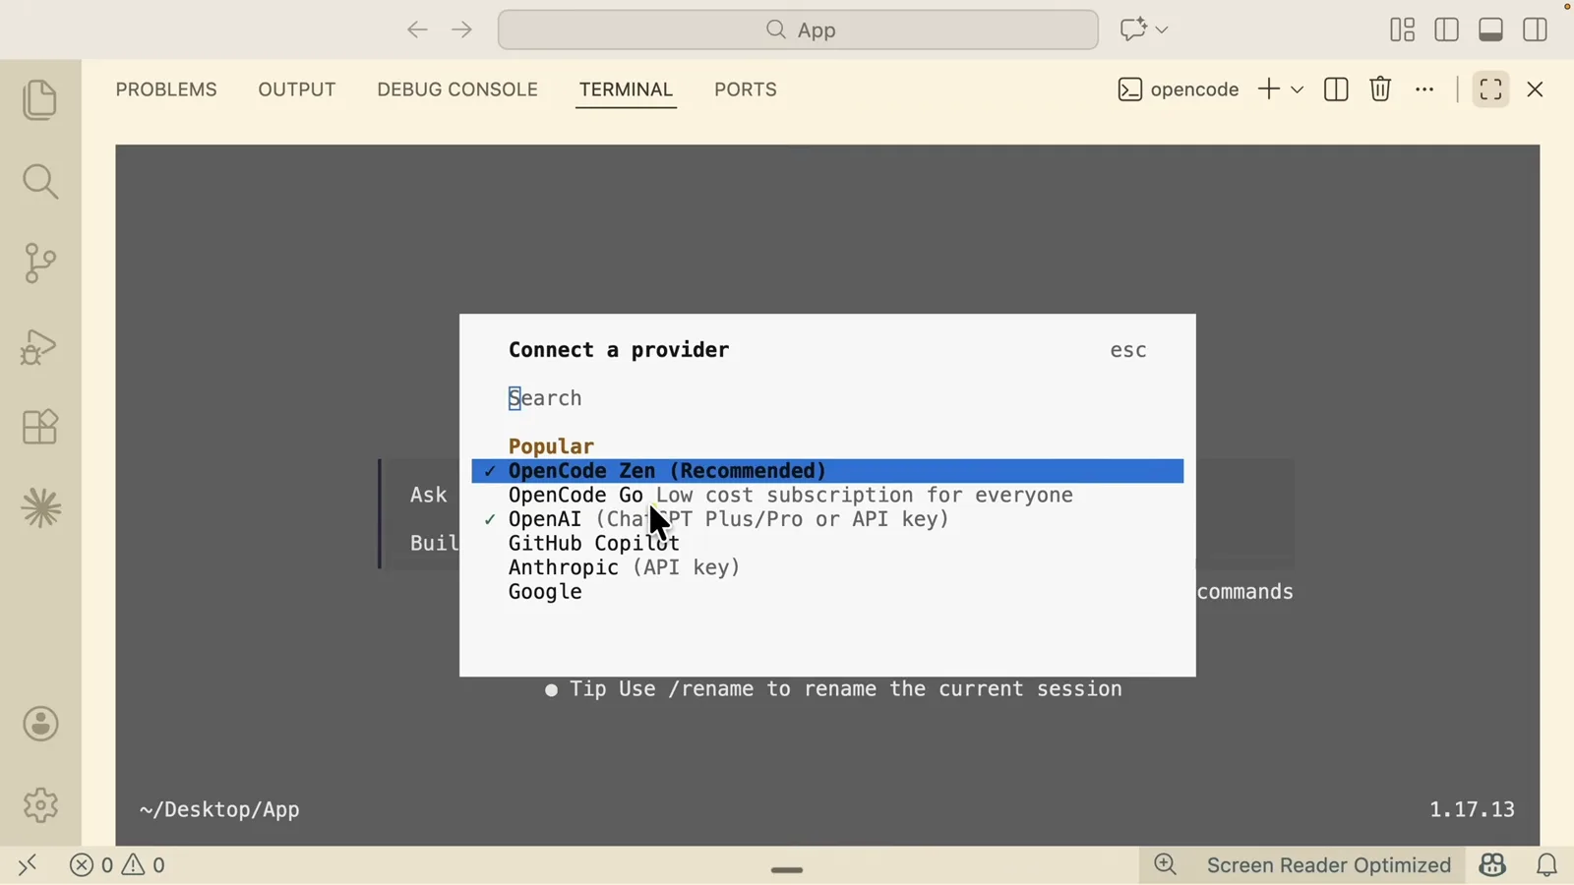
Task: Kill terminal with the trash icon
Action: click(1380, 89)
